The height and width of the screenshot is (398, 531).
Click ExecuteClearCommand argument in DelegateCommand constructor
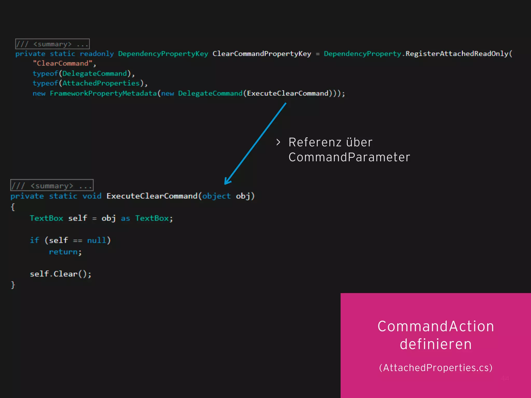288,93
